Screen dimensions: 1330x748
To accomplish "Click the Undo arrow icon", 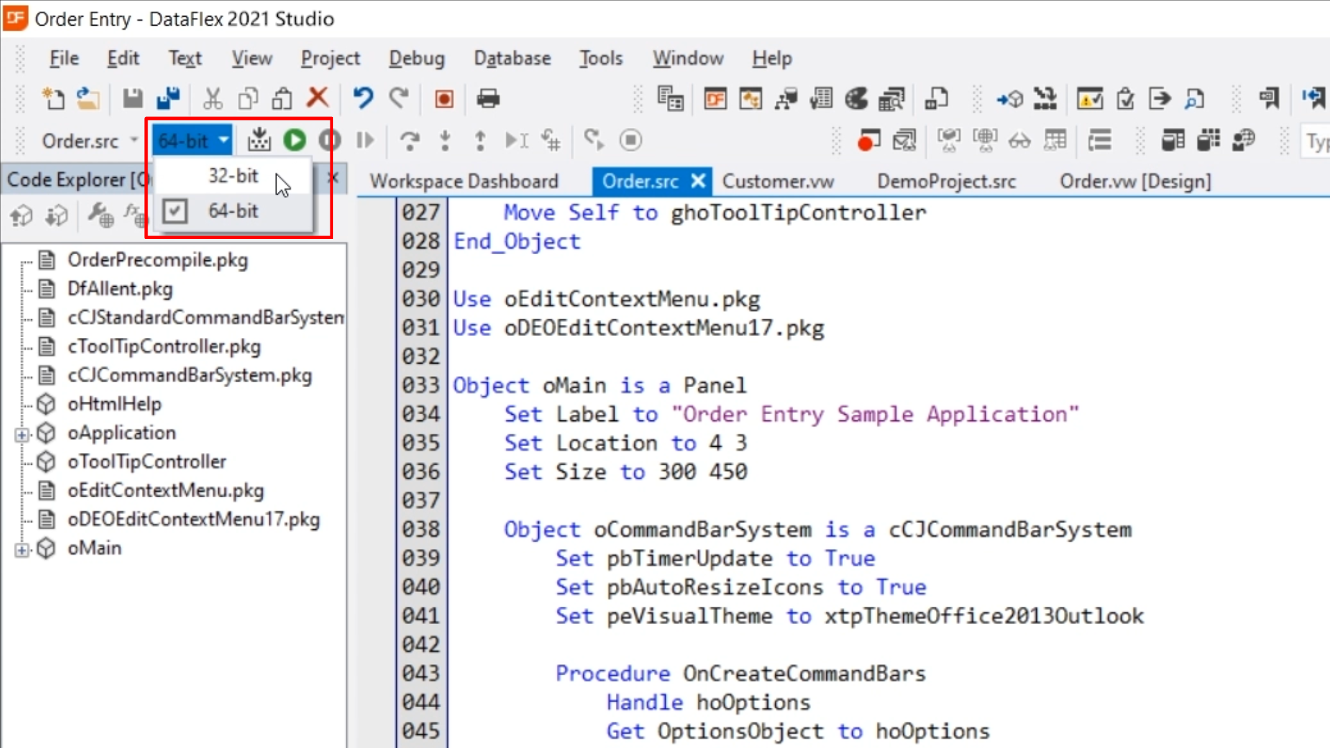I will [362, 98].
